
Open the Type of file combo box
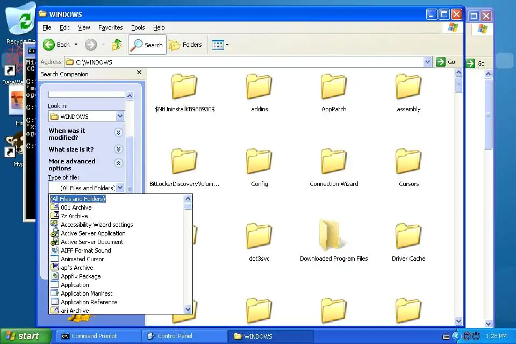click(87, 188)
